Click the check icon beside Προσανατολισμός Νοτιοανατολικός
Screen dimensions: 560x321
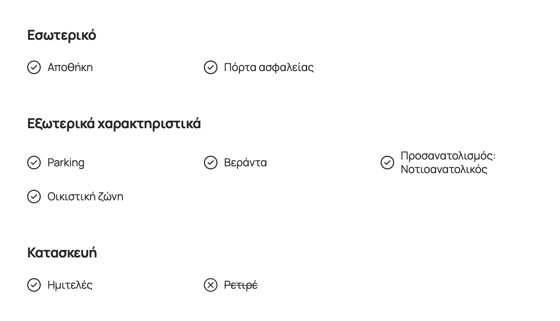387,163
